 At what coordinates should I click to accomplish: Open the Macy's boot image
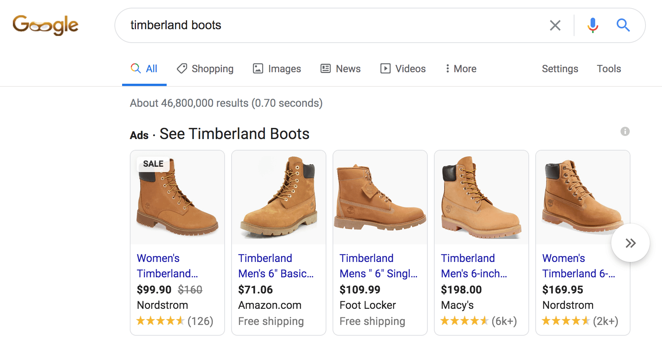[482, 197]
